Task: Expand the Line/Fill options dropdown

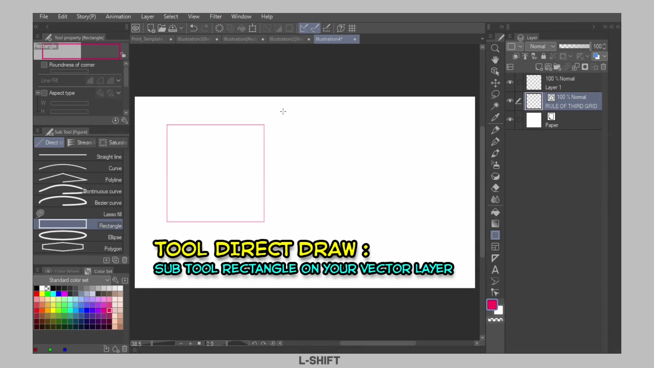Action: (x=119, y=81)
